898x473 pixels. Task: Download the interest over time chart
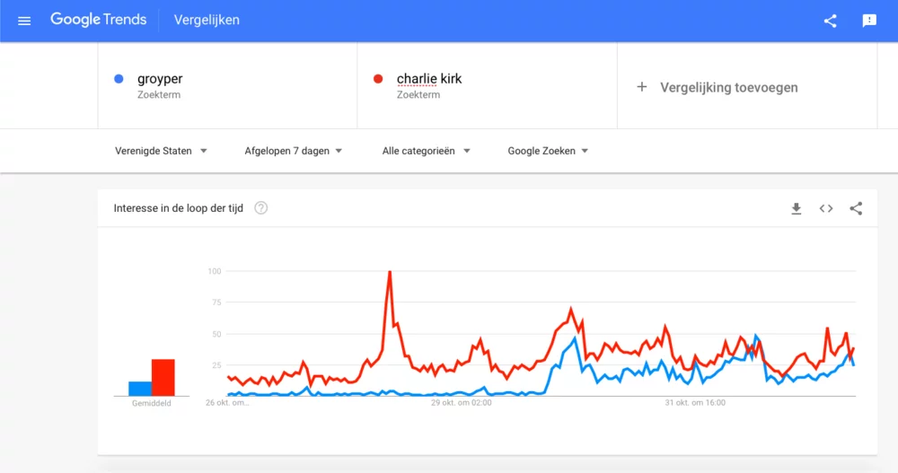(x=796, y=208)
